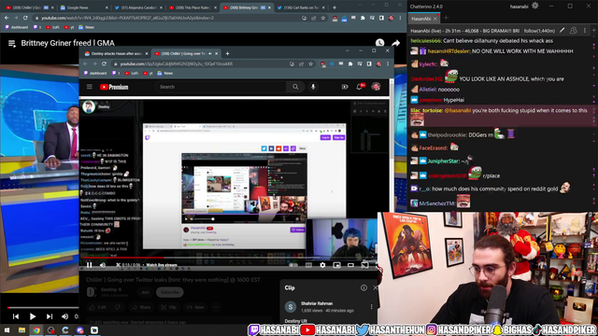Open the YouTube Create video icon
This screenshot has width=598, height=336.
[345, 87]
